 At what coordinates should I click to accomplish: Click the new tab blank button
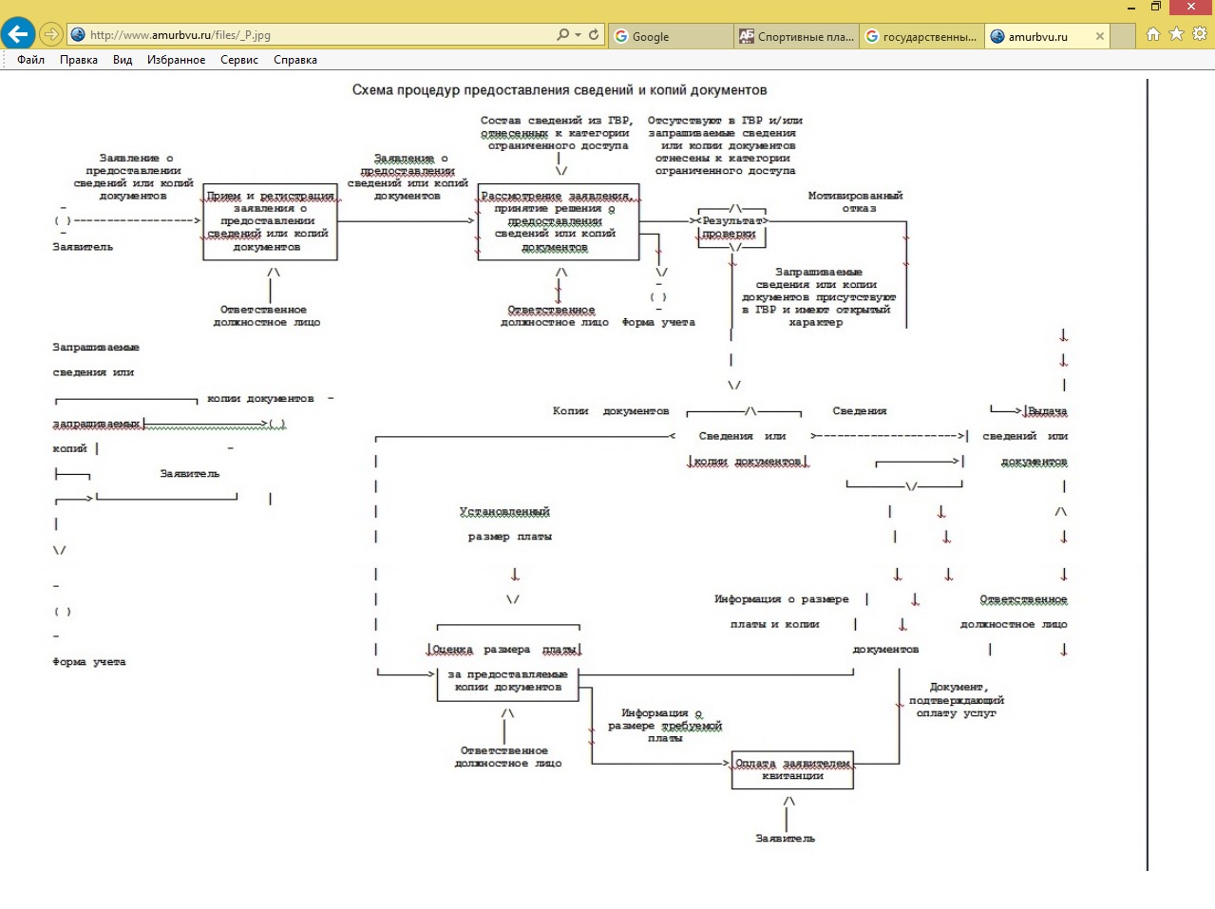coord(1123,36)
